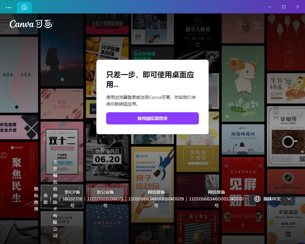
Task: Expand the language selector chevron
Action: (x=289, y=199)
